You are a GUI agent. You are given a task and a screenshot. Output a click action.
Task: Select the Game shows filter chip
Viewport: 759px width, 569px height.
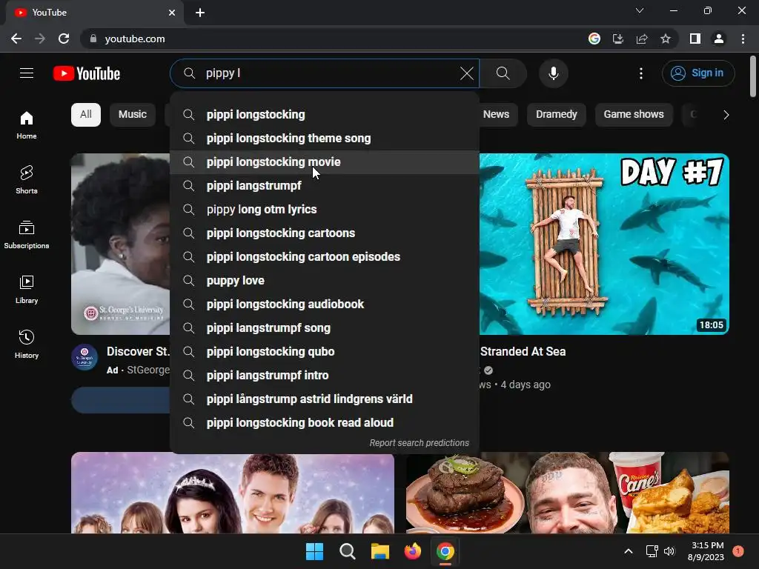(x=634, y=115)
